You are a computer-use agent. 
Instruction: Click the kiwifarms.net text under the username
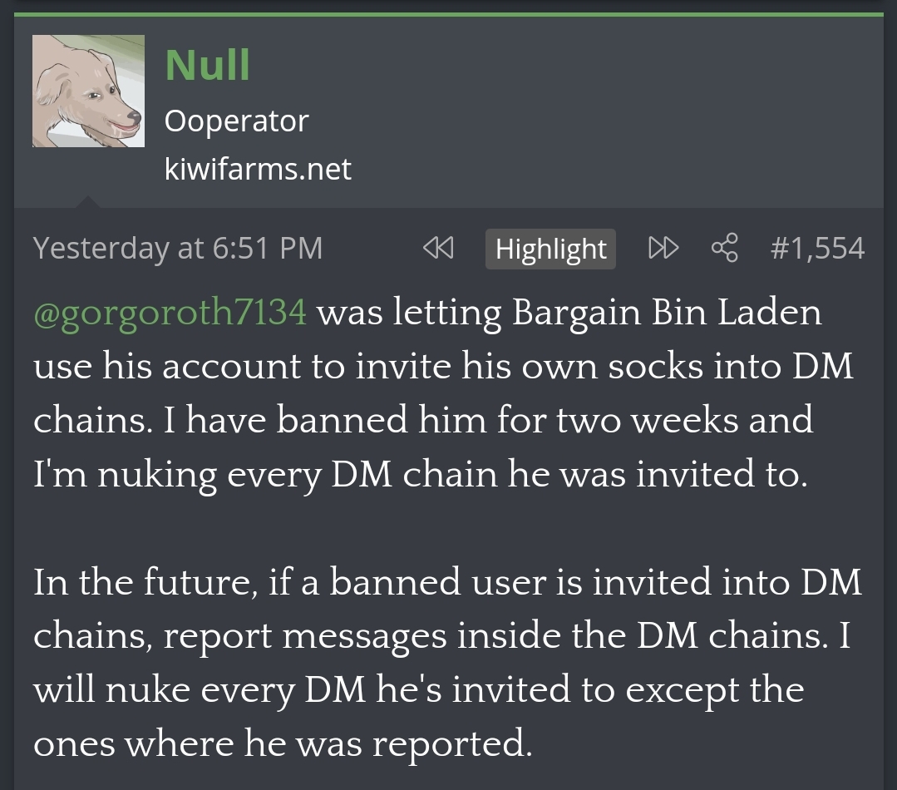[258, 170]
